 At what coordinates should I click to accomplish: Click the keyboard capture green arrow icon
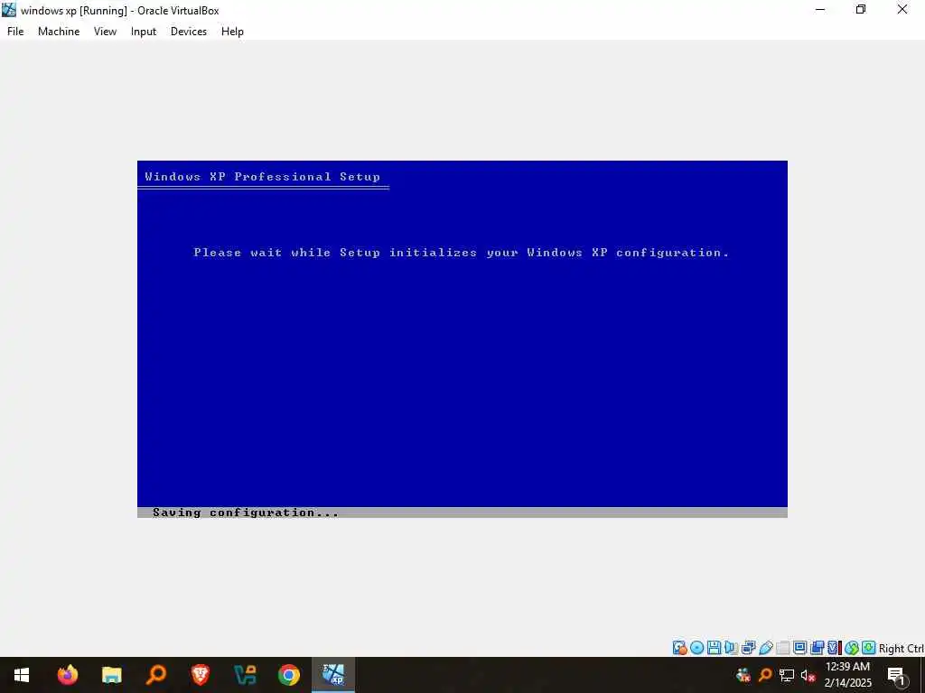coord(868,648)
